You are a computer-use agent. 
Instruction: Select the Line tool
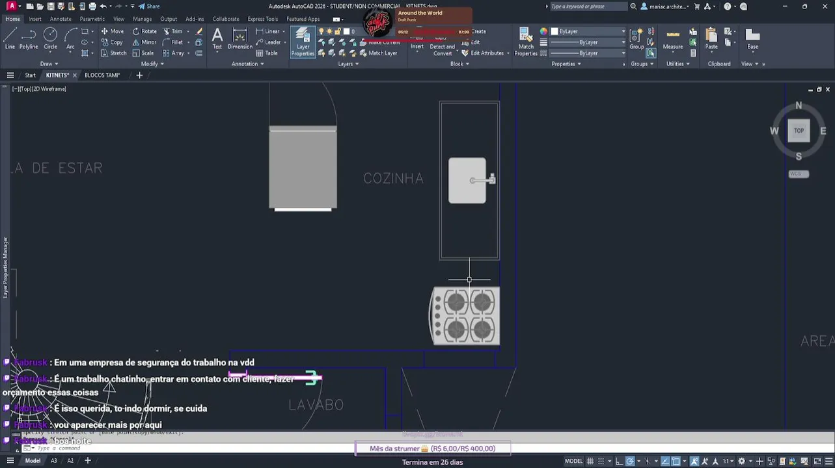pos(10,39)
